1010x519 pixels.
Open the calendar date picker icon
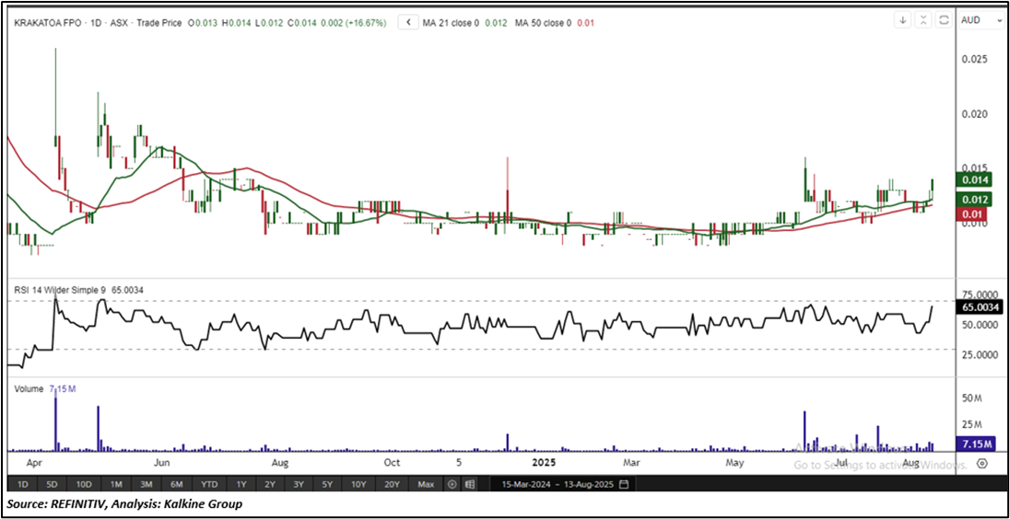pyautogui.click(x=623, y=484)
